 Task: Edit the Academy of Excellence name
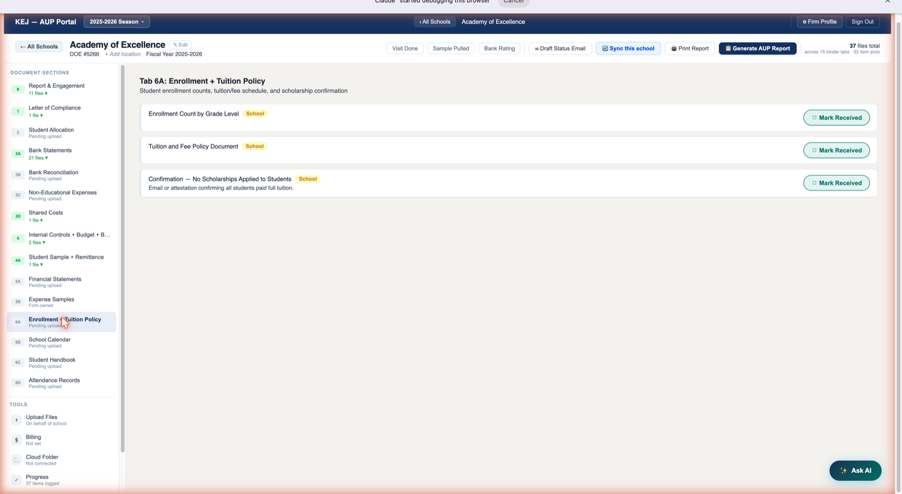pos(180,45)
